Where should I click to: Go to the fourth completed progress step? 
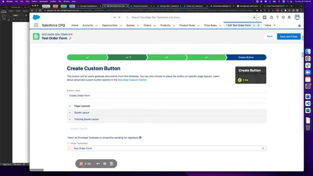click(206, 57)
